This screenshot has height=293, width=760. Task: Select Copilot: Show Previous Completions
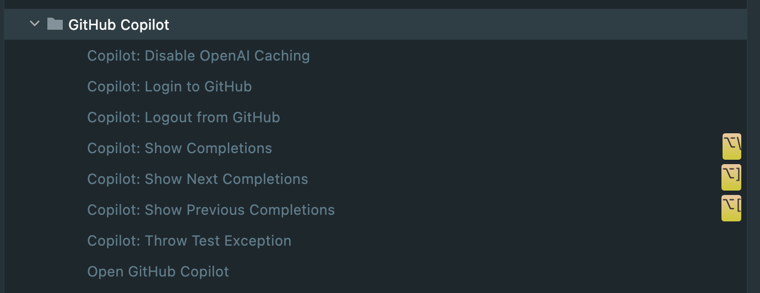point(211,210)
